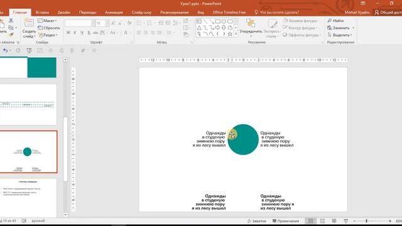402x226 pixels.
Task: Open the Рецензирование ribbon tab
Action: point(174,13)
